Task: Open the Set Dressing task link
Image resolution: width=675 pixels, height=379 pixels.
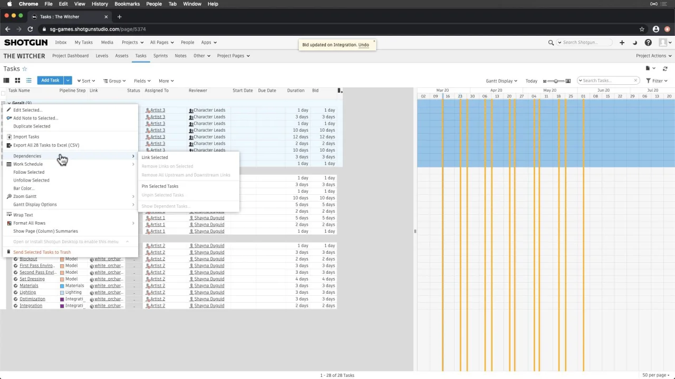Action: coord(32,279)
